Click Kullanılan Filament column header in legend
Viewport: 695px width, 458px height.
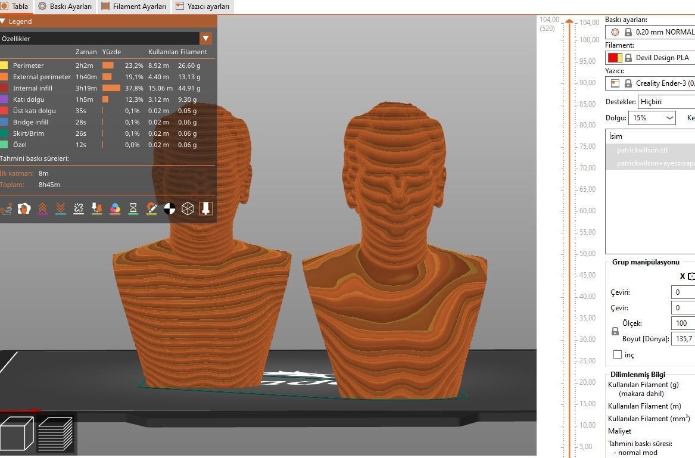point(177,52)
